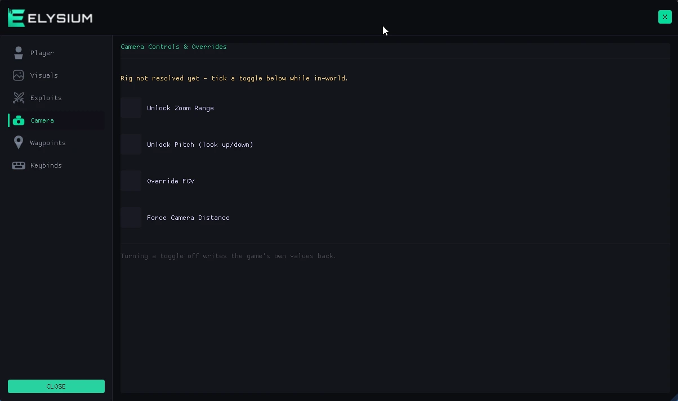Click the 'Force Camera Distance' label
This screenshot has width=678, height=401.
[188, 218]
